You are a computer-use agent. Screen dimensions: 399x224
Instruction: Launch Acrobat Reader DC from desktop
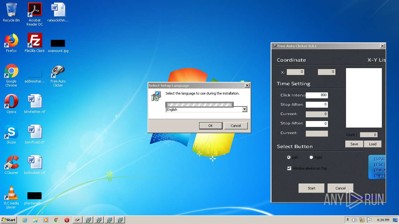click(x=35, y=14)
